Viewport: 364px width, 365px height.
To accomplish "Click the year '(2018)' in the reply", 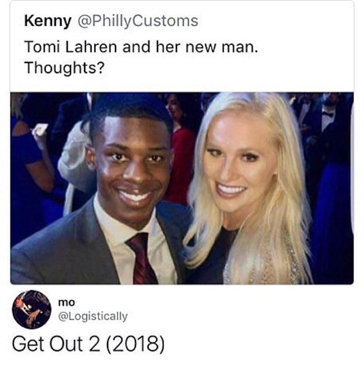I will [135, 344].
